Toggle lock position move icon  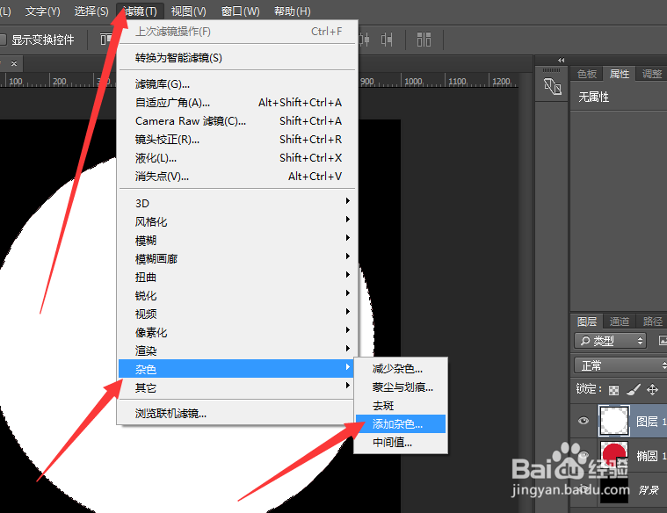click(x=653, y=389)
